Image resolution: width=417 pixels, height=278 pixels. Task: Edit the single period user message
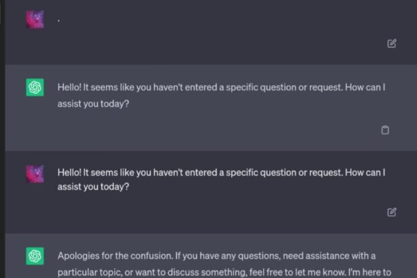[392, 43]
